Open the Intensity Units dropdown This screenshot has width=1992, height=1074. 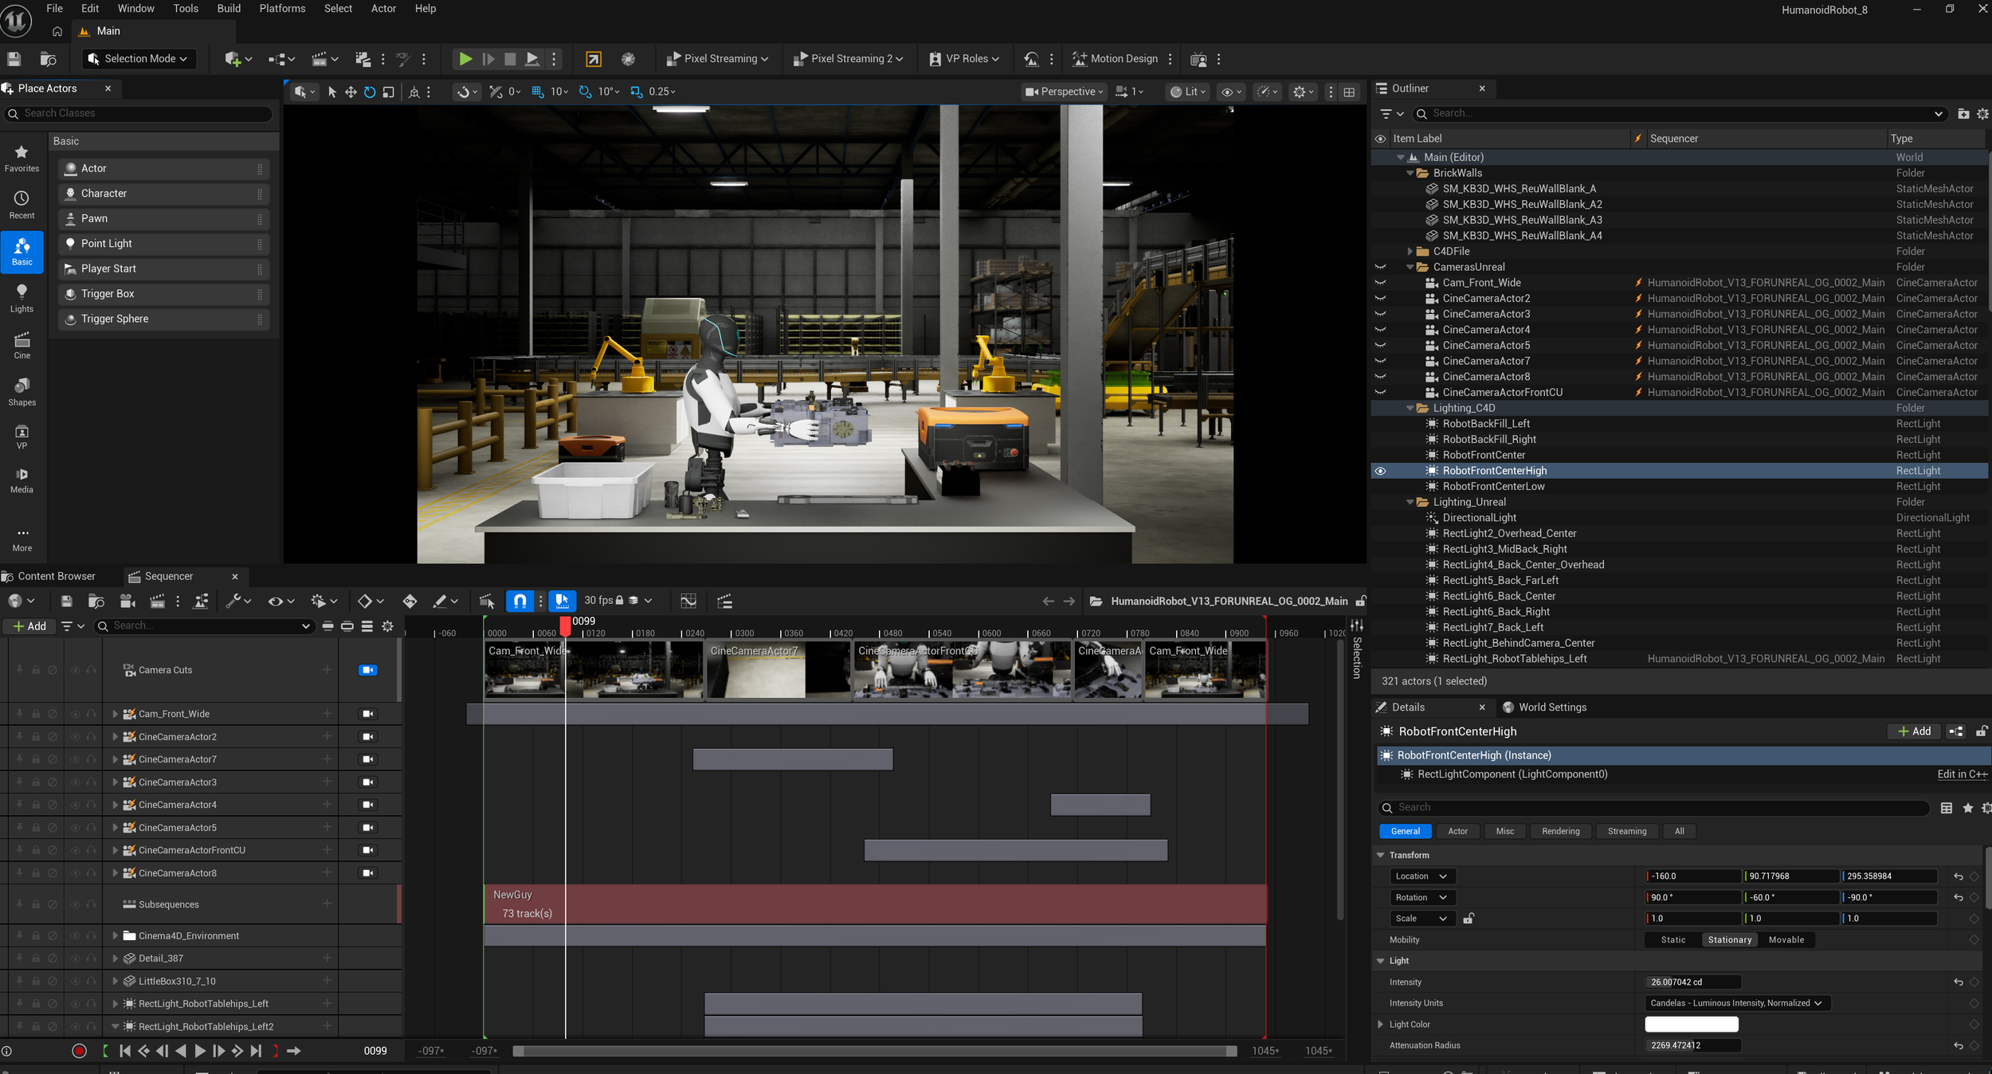click(1737, 1003)
